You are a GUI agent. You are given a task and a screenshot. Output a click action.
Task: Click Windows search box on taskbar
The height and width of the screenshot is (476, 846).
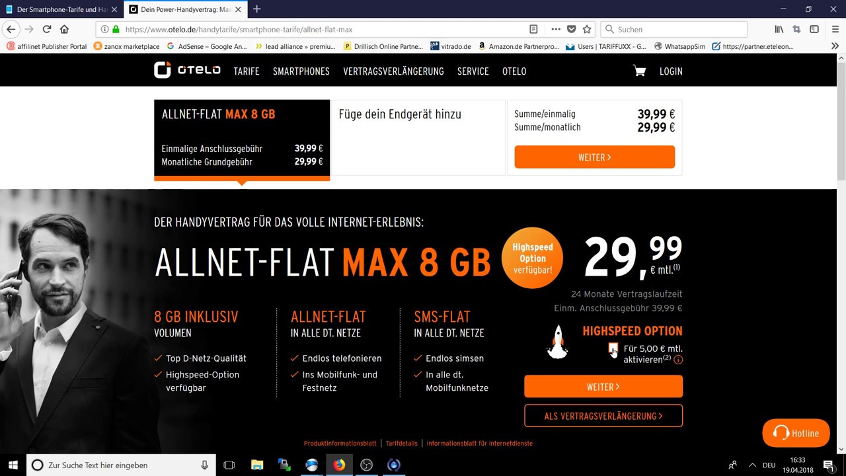121,465
